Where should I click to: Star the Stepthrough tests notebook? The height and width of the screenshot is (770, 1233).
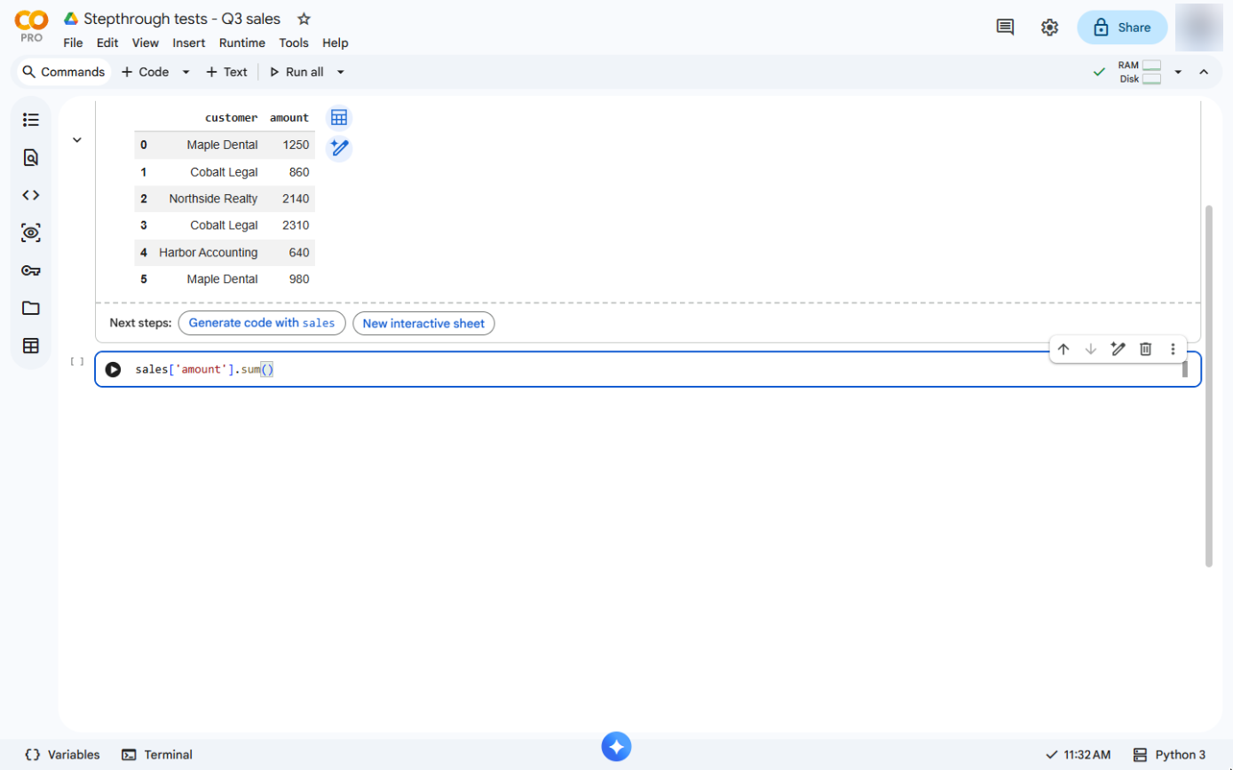pos(304,19)
